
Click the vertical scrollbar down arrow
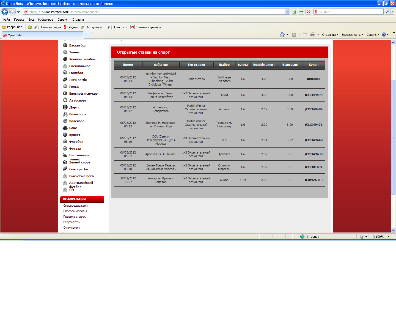pyautogui.click(x=393, y=230)
